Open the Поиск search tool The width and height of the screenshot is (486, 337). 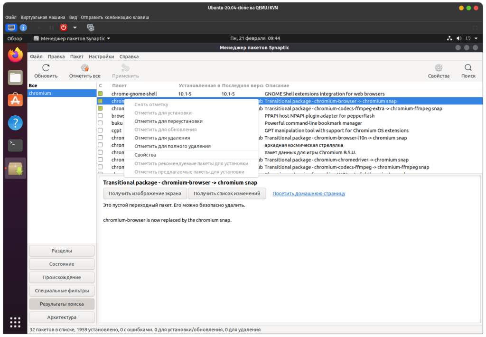click(x=468, y=68)
